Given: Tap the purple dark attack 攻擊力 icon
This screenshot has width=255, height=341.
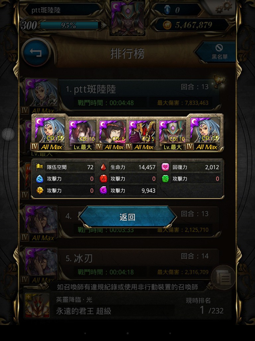Looking at the screenshot, I should point(104,190).
